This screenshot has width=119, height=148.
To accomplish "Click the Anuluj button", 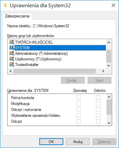I will pos(78,142).
